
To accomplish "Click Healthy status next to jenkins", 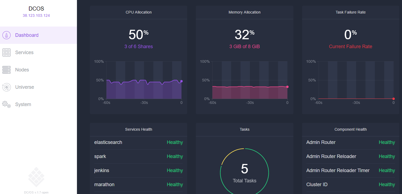I will coord(175,170).
